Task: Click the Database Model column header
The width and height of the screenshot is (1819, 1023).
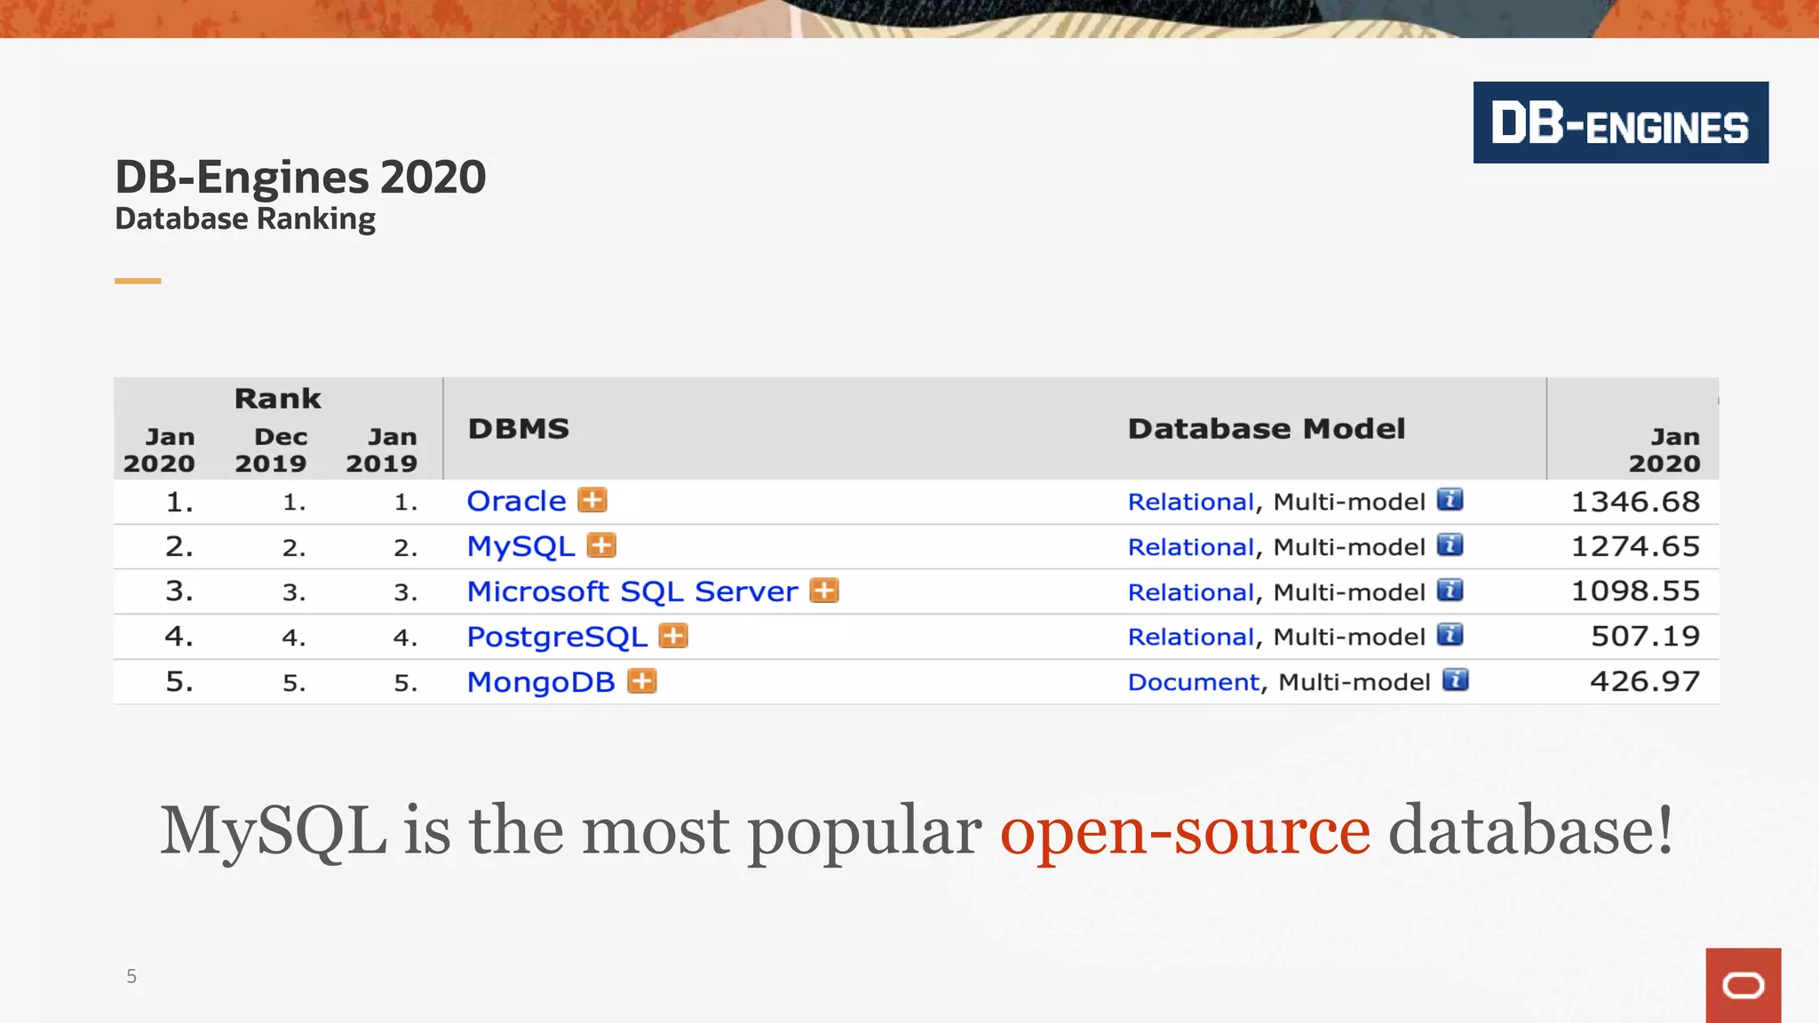Action: 1267,429
